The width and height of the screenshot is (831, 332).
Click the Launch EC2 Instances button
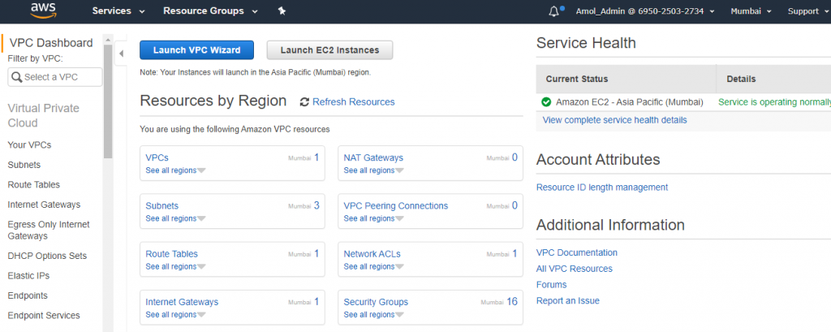coord(329,50)
